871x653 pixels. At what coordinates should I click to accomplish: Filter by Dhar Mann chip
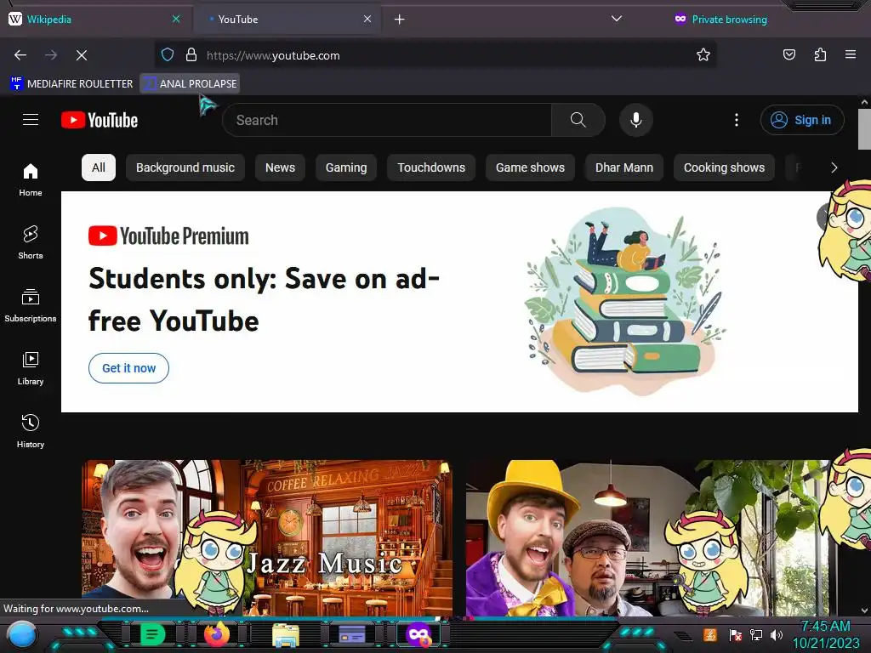pyautogui.click(x=624, y=168)
